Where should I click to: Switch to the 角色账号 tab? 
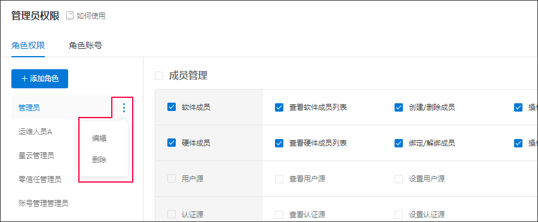(x=85, y=45)
